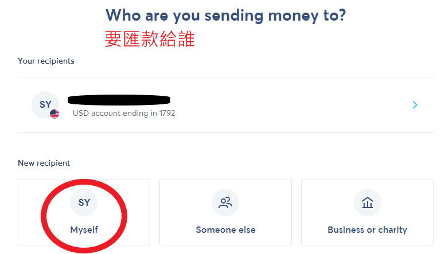Click the "New recipient" section label
This screenshot has width=441, height=254.
point(44,163)
